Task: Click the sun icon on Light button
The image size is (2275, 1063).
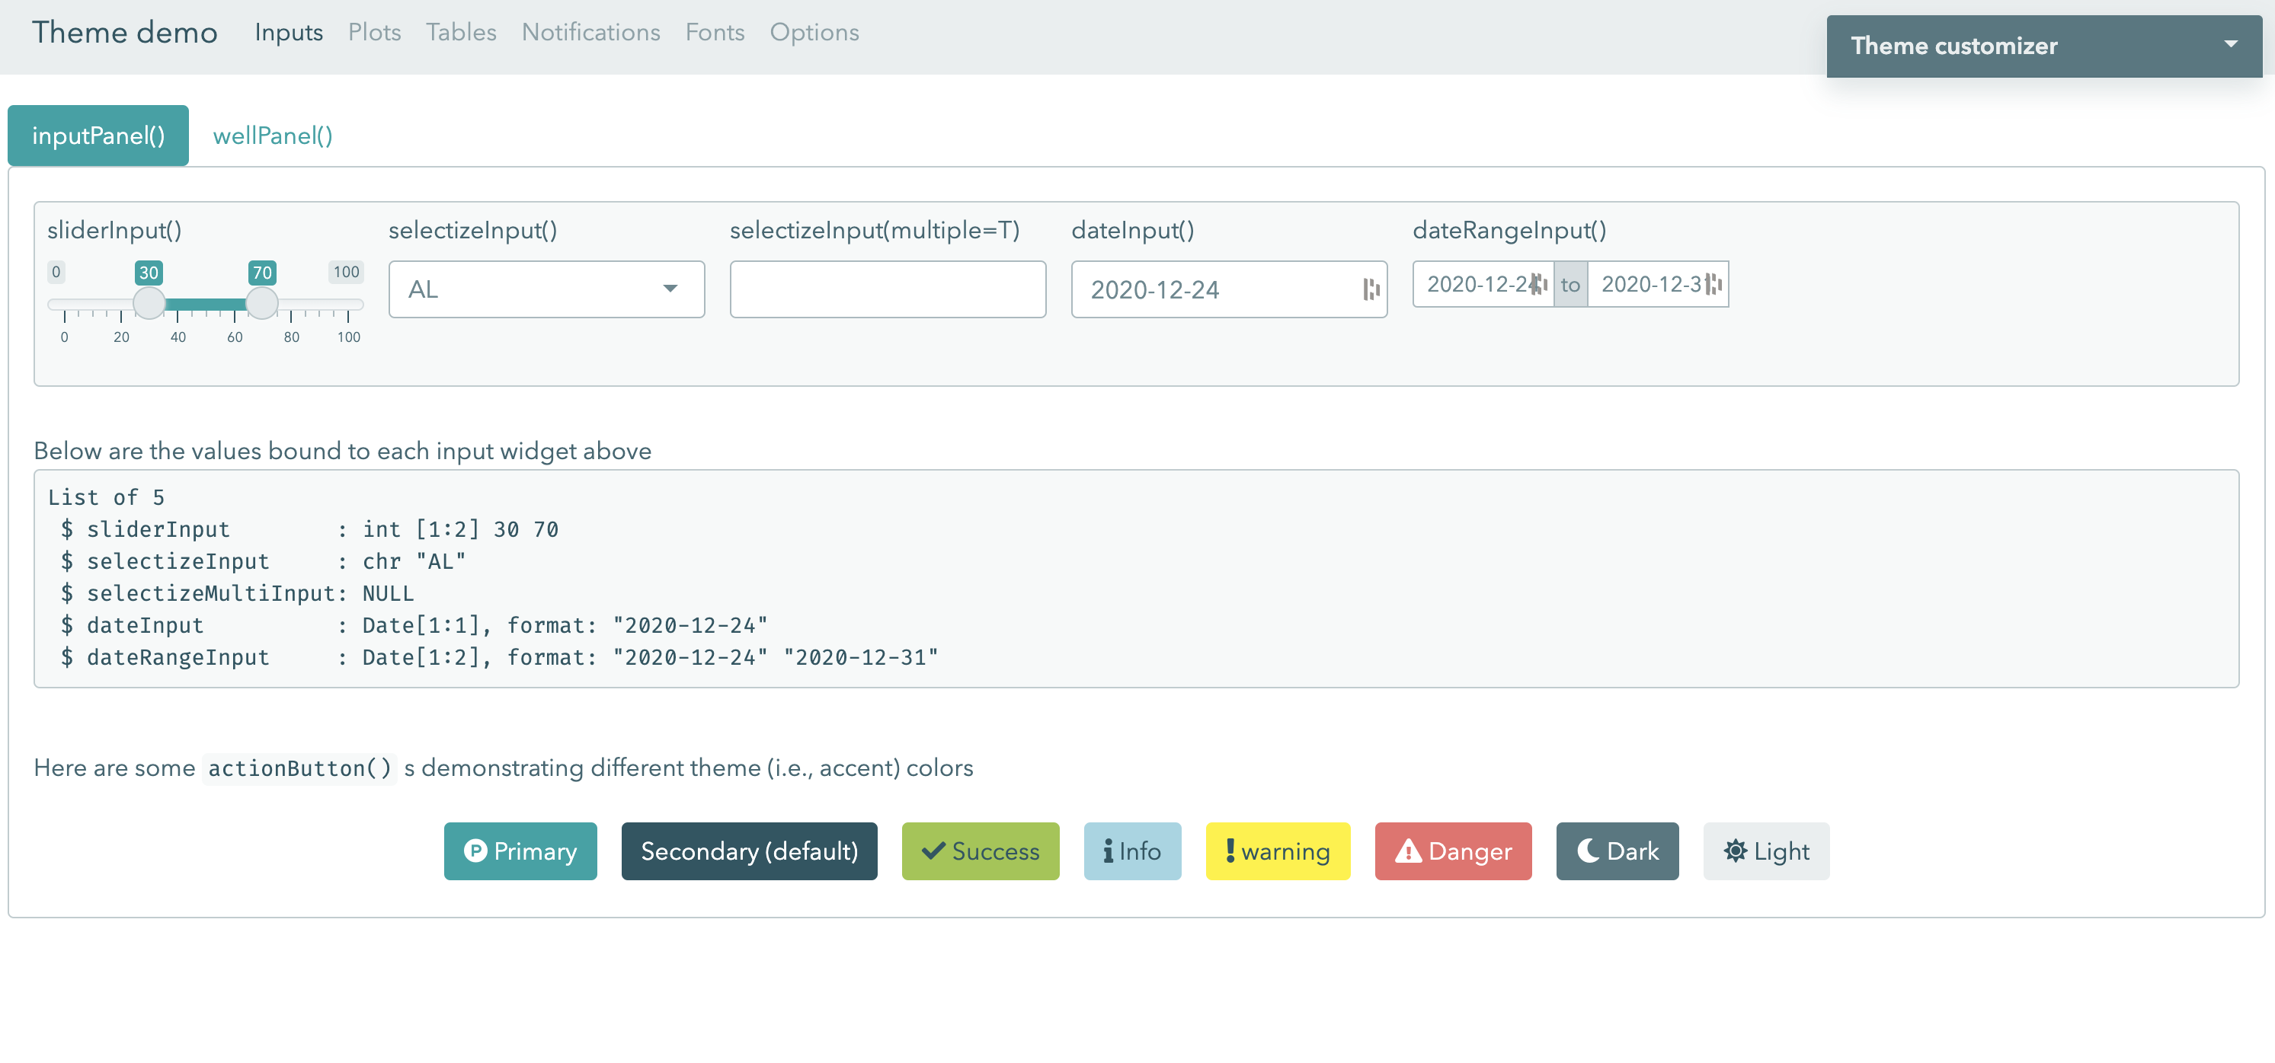Action: (x=1735, y=851)
